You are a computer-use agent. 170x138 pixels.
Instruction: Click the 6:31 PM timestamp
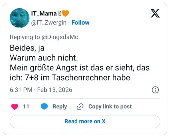coord(21,90)
